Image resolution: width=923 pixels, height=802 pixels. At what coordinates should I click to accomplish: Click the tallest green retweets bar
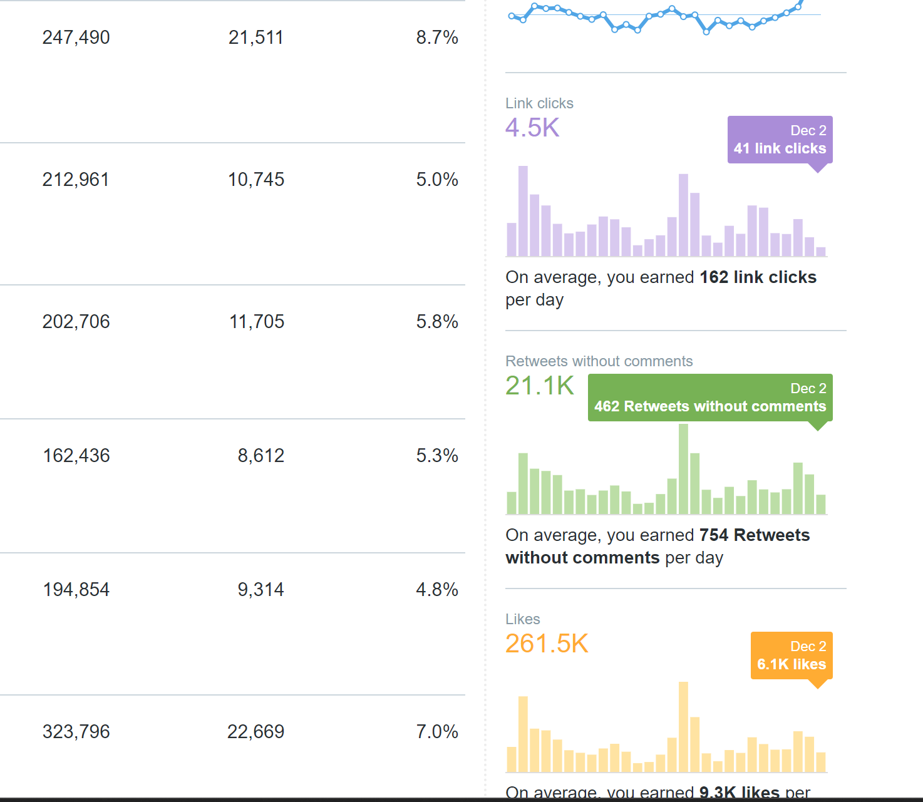tap(683, 469)
